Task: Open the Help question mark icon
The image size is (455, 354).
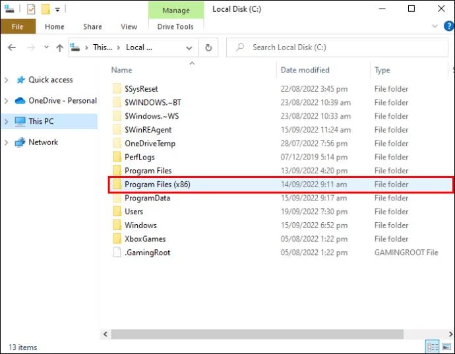Action: coord(448,26)
